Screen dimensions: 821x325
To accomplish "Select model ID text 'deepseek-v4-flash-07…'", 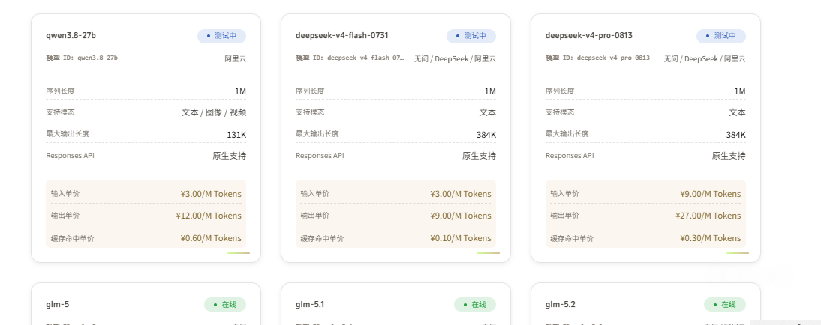I will pyautogui.click(x=366, y=58).
